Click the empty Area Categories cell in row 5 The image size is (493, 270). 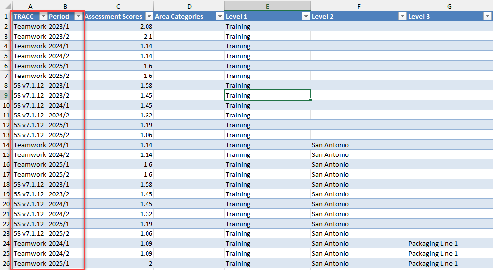point(189,56)
